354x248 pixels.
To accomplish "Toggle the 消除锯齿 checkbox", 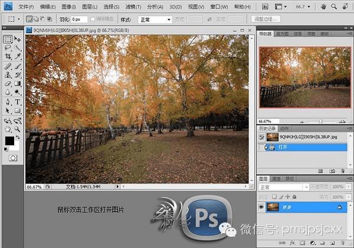I will pos(93,19).
